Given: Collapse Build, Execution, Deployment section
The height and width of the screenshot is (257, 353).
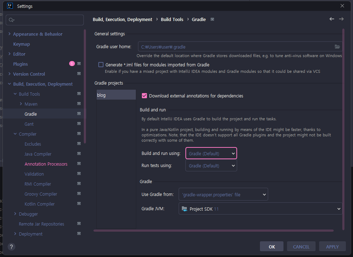Looking at the screenshot, I should [10, 84].
